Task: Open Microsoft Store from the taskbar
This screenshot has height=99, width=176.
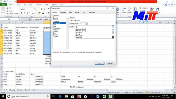Action: click(x=73, y=96)
